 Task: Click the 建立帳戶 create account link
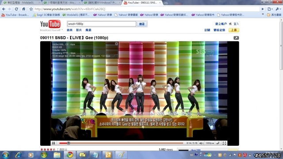221,24
